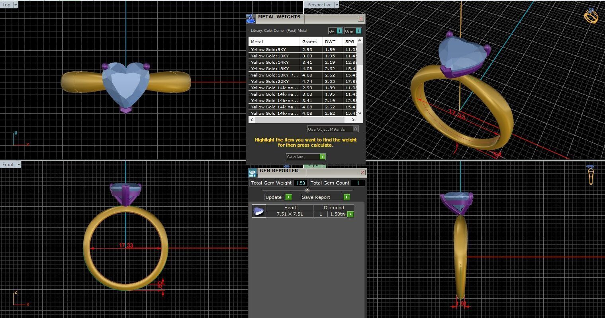Click the metal list scroll-down arrow

360,113
